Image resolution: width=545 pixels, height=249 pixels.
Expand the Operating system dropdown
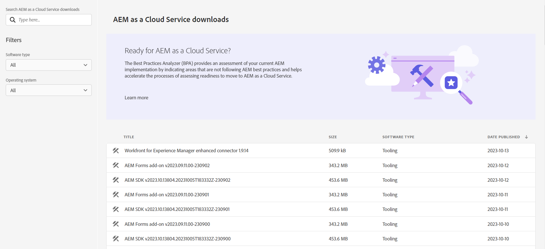pyautogui.click(x=49, y=90)
